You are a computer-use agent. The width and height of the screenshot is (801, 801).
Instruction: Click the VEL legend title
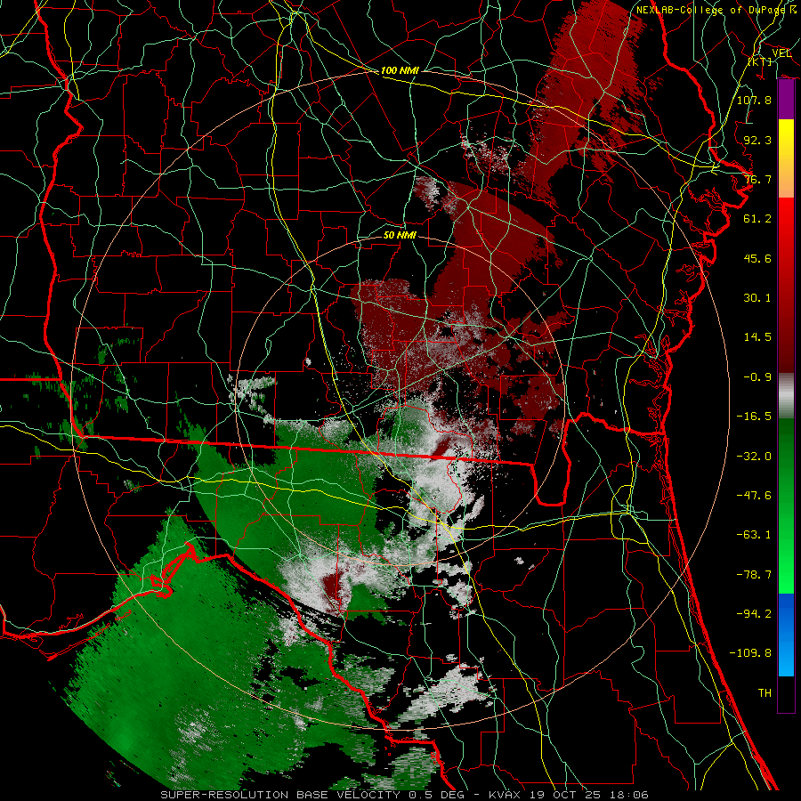[x=781, y=53]
